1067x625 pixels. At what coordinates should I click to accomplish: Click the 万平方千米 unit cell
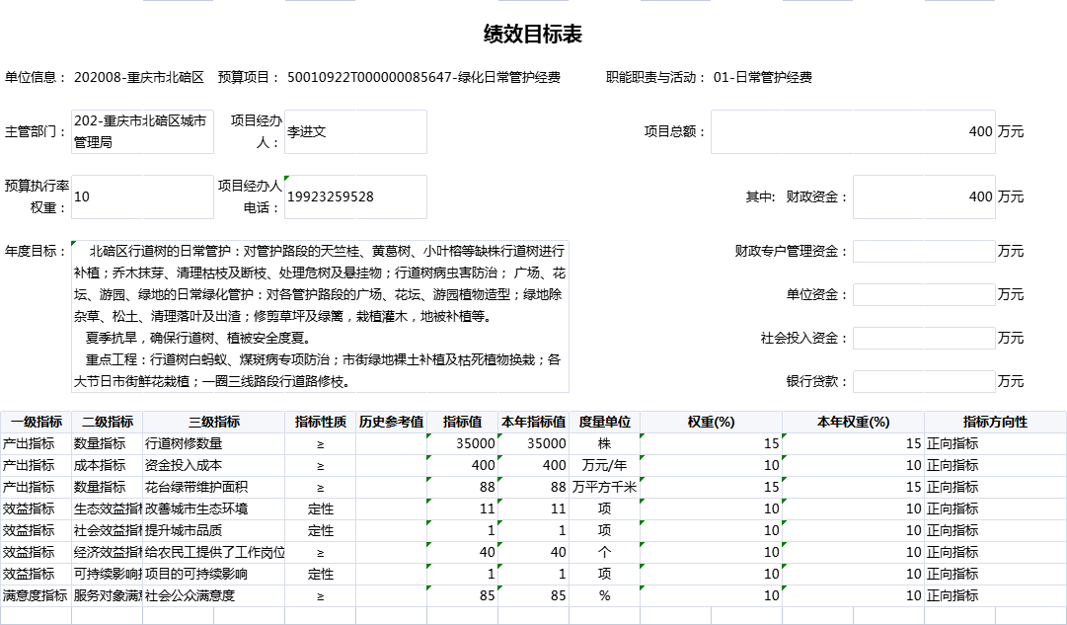coord(604,488)
